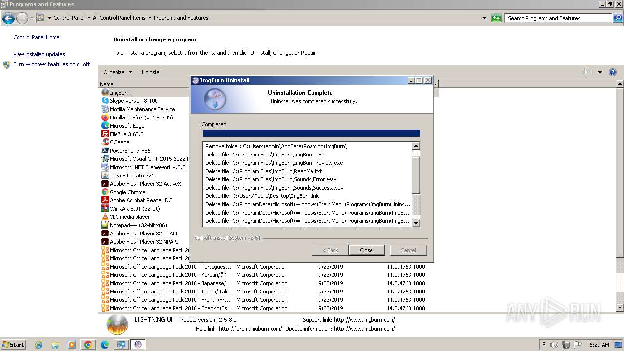Select Microsoft Office Language Pack Japanese row
Image resolution: width=624 pixels, height=351 pixels.
tap(263, 283)
